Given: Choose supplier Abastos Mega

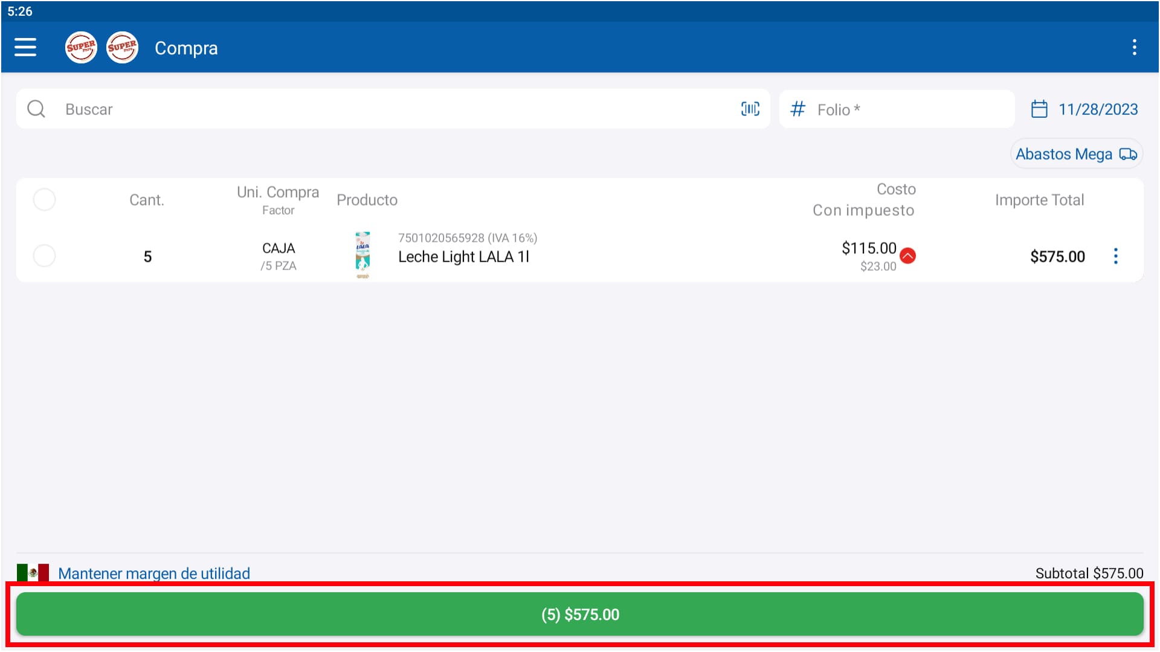Looking at the screenshot, I should point(1075,154).
